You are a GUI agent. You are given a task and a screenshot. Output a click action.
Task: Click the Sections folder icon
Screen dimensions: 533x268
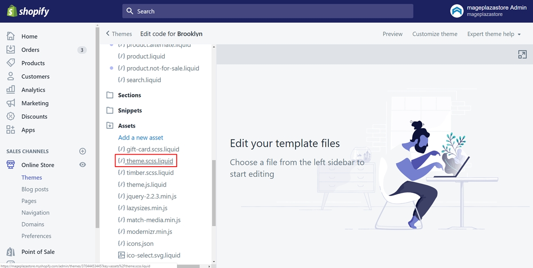point(110,95)
